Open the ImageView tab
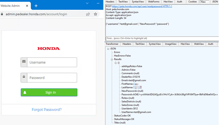 point(171,44)
